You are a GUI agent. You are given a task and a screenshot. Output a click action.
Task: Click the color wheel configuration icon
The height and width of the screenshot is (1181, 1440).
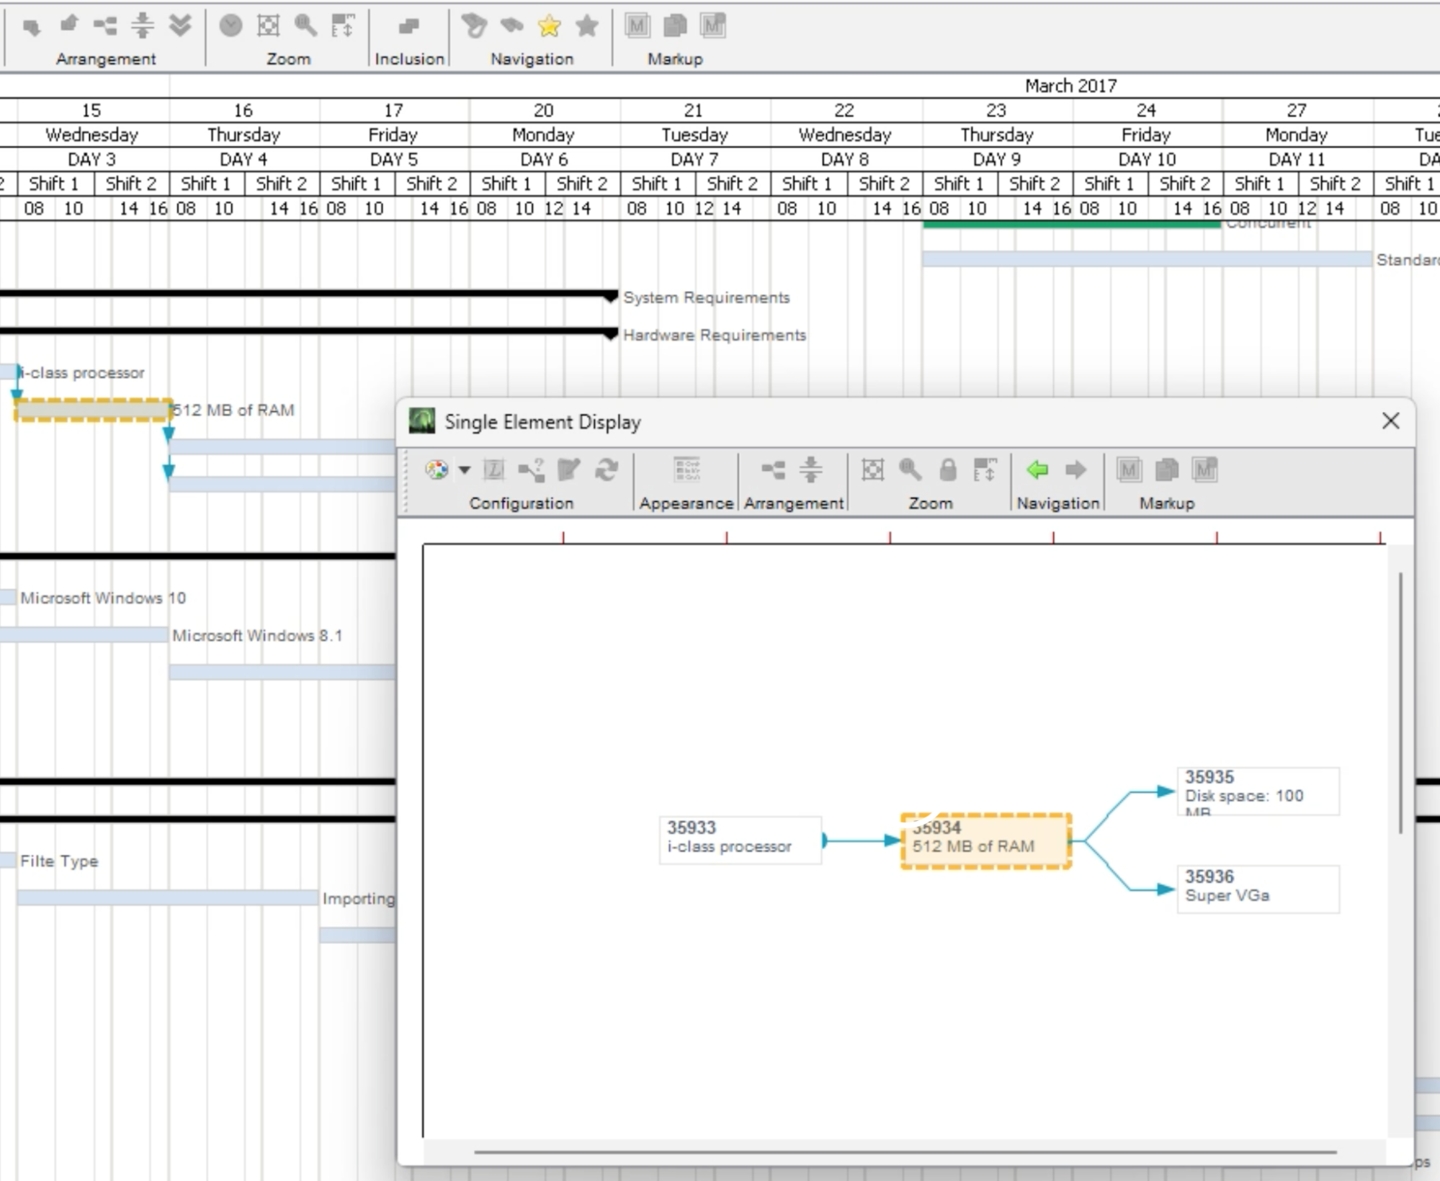437,470
